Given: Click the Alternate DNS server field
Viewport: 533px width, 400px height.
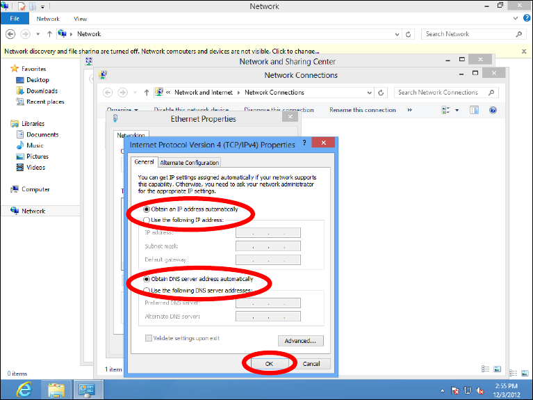Looking at the screenshot, I should click(268, 317).
